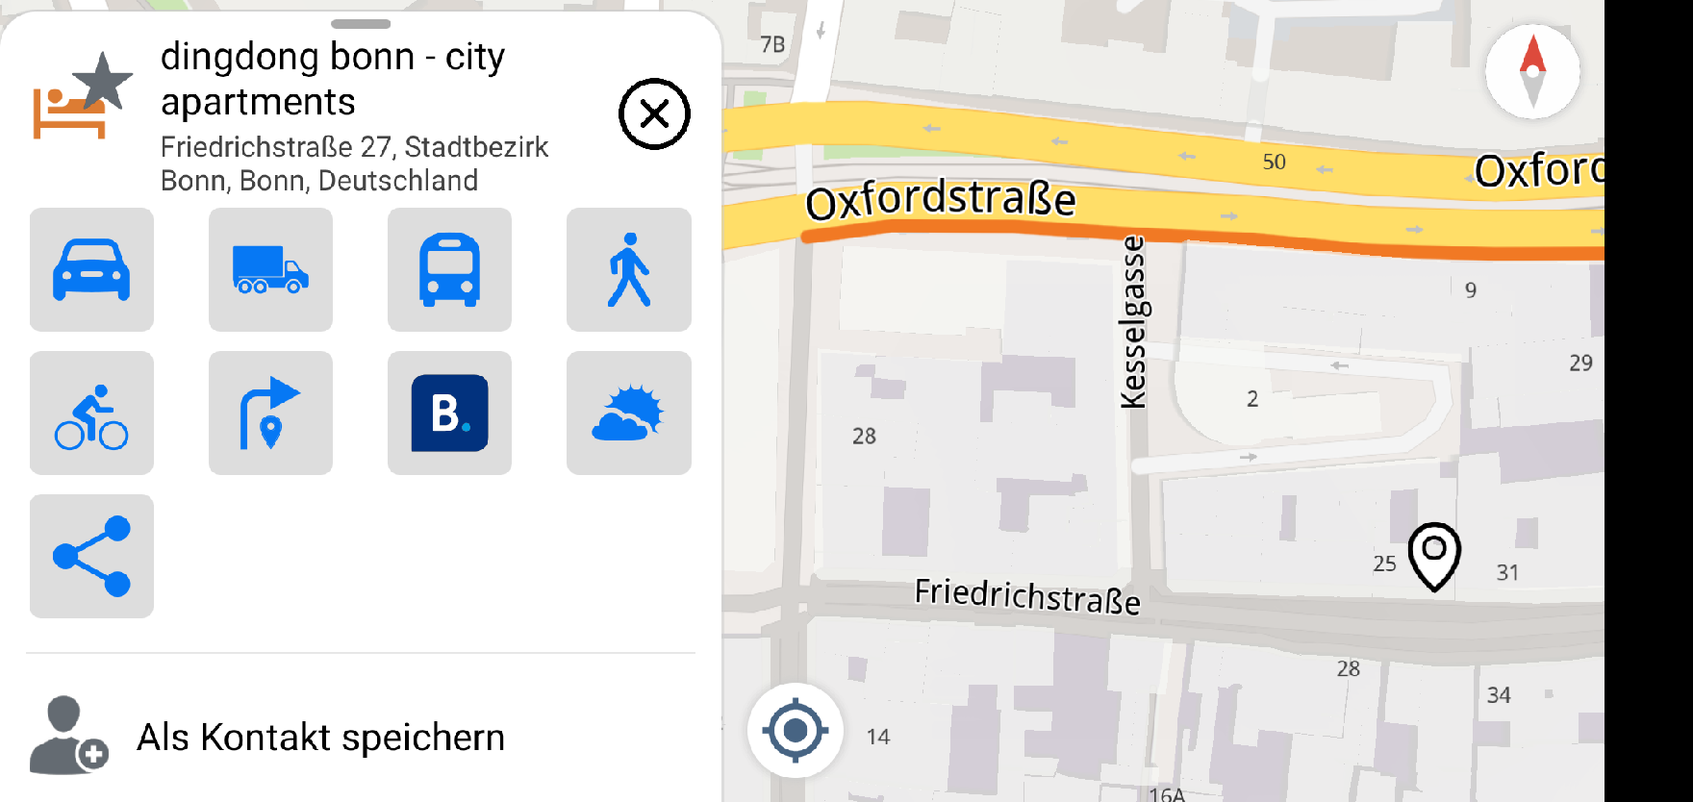The width and height of the screenshot is (1693, 802).
Task: Select car routing icon
Action: pyautogui.click(x=91, y=270)
